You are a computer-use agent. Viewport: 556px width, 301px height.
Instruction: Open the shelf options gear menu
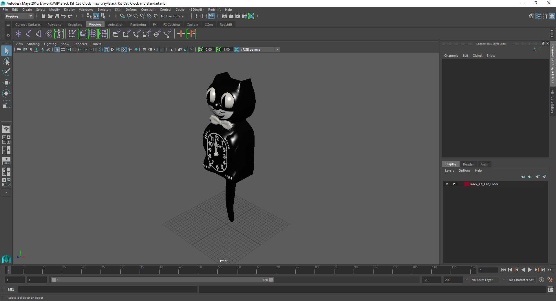8,35
